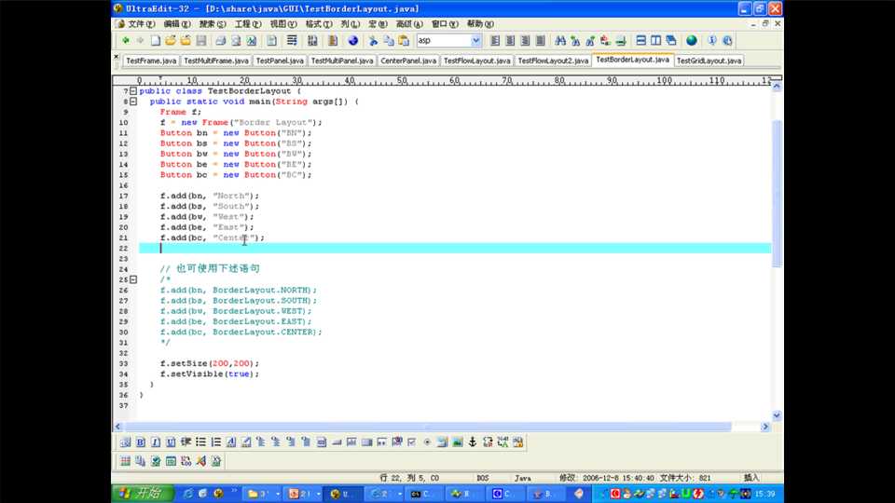Image resolution: width=895 pixels, height=503 pixels.
Task: Click the vertical scrollbar up arrow
Action: click(x=777, y=87)
